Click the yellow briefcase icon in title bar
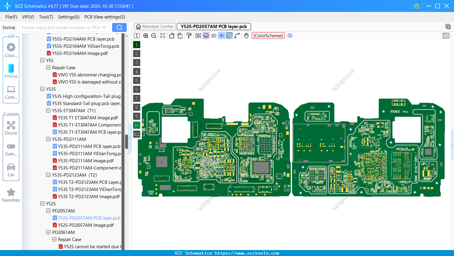 click(x=416, y=6)
